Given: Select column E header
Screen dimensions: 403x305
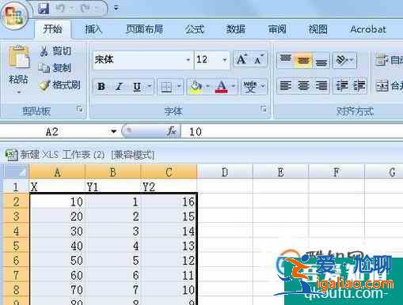Looking at the screenshot, I should coord(280,172).
